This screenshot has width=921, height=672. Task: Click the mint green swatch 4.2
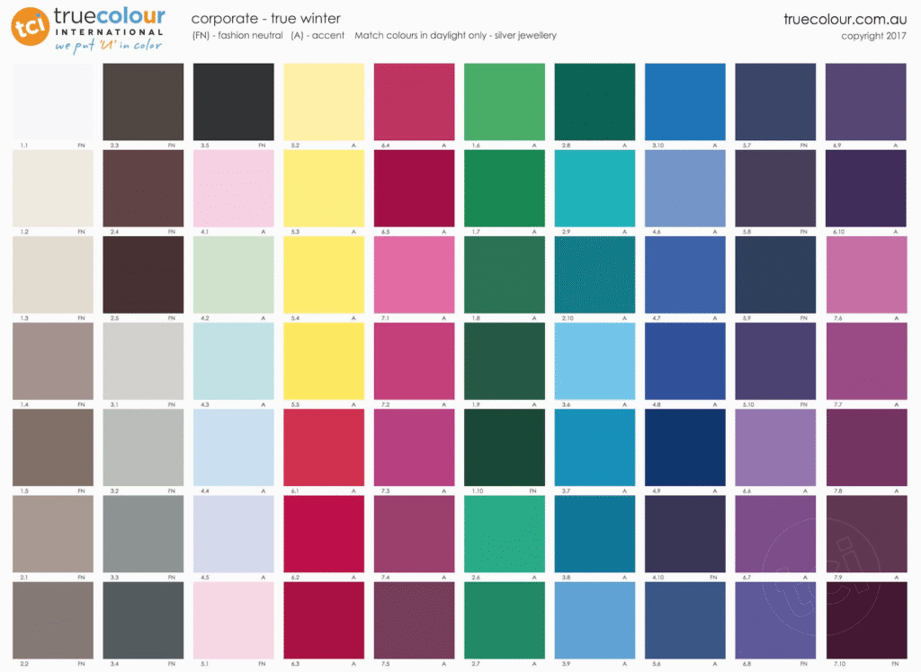tap(233, 274)
